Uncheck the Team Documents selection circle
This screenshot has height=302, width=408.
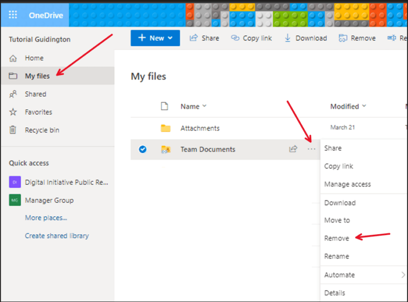coord(142,149)
